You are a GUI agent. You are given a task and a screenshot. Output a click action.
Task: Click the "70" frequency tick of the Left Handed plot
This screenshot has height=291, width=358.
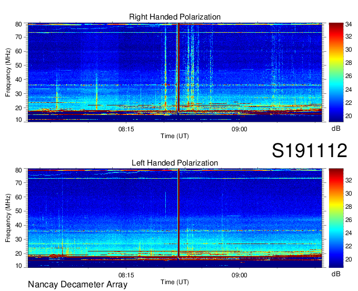[18, 183]
